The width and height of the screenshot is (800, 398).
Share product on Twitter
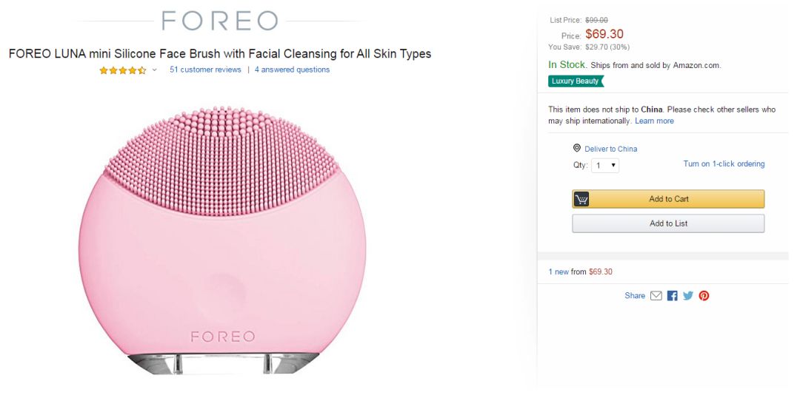click(x=688, y=296)
